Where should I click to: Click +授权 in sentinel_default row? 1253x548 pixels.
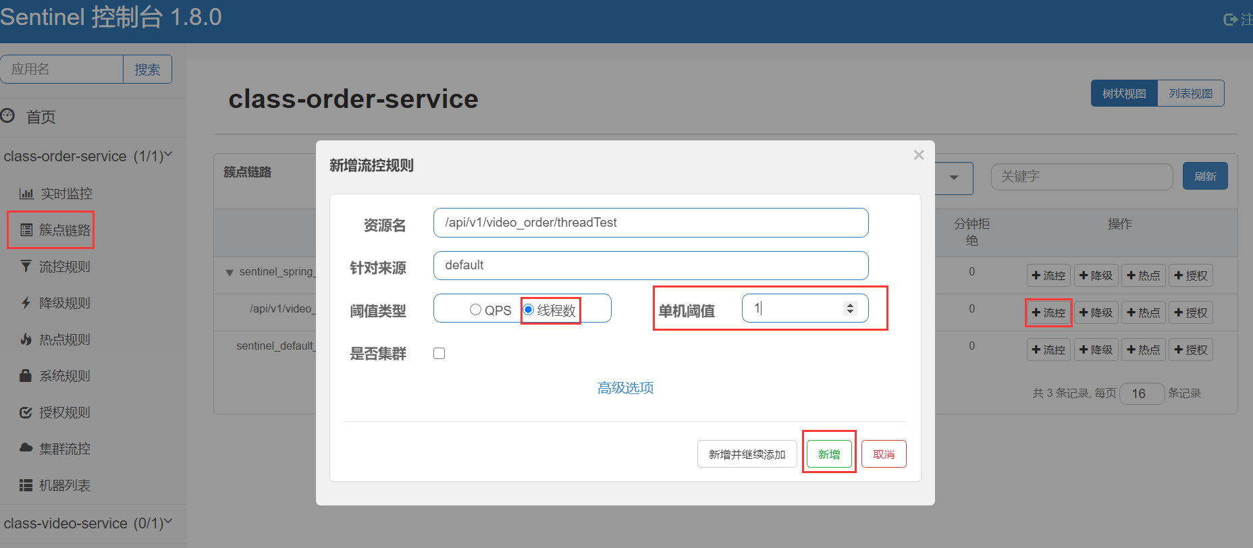[1190, 350]
